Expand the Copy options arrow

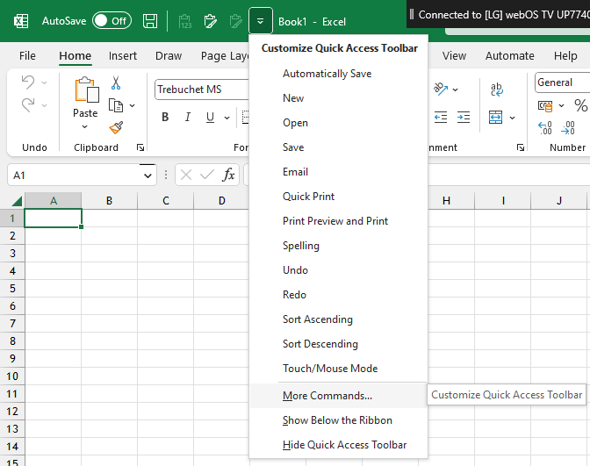[x=132, y=105]
